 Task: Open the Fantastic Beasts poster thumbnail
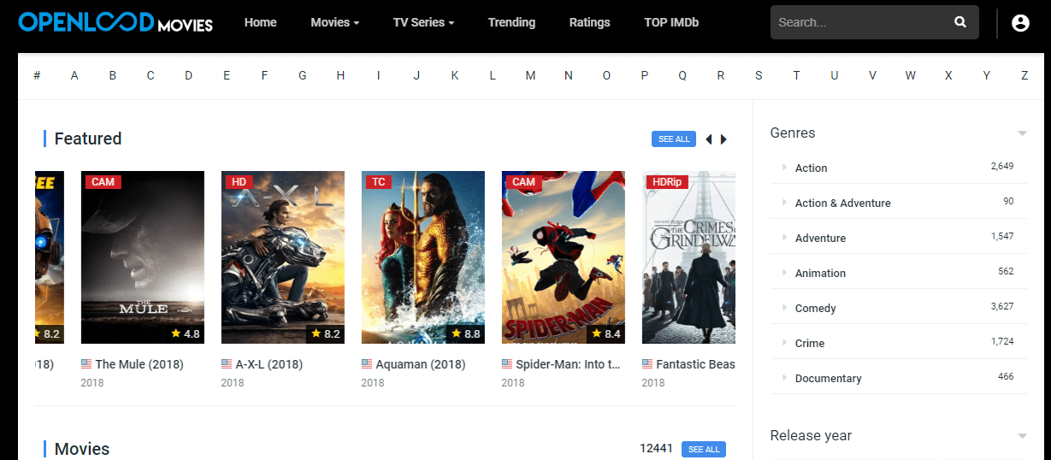(x=688, y=257)
